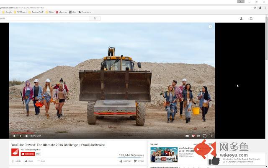This screenshot has width=268, height=168.
Task: Click the thumbs-up extension icon
Action: [x=260, y=8]
